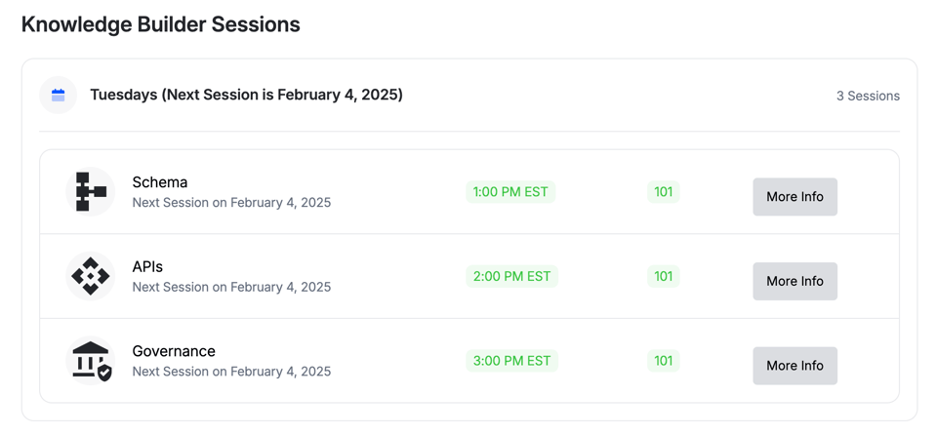Select the Schema session title
This screenshot has height=435, width=937.
click(160, 182)
